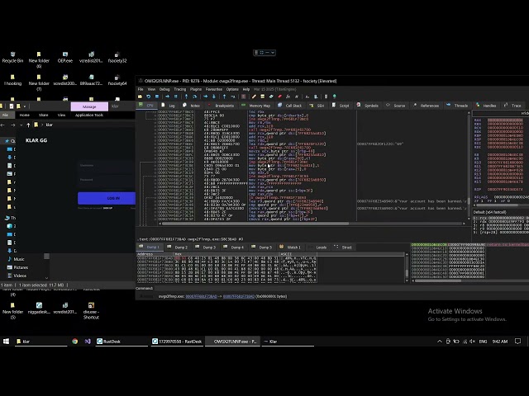Select the hooking folder on desktop
The height and width of the screenshot is (396, 529).
click(12, 80)
